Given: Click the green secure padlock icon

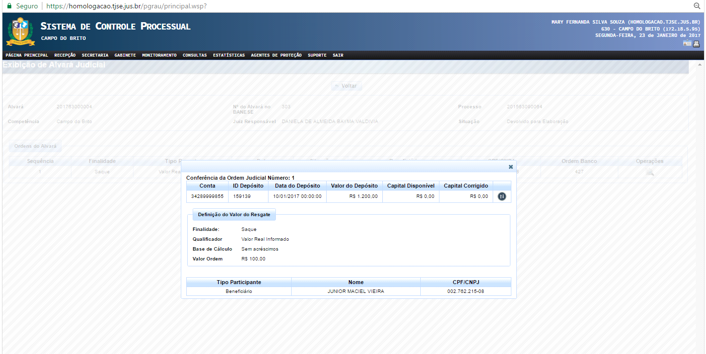Looking at the screenshot, I should pos(9,6).
